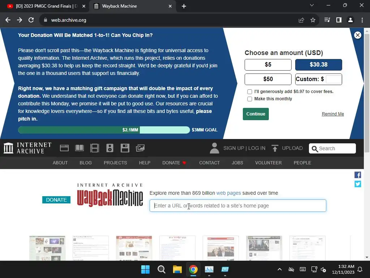Click the upload arrow icon
This screenshot has height=278, width=370.
275,148
